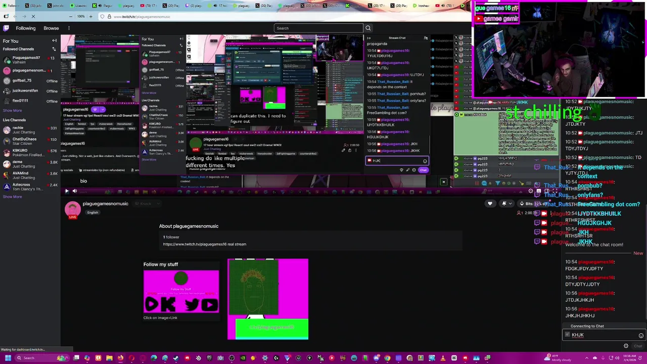Focus the Twitch Search field

(318, 28)
